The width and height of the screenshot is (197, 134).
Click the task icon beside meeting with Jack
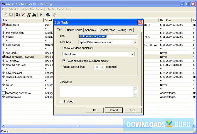(x=4, y=65)
